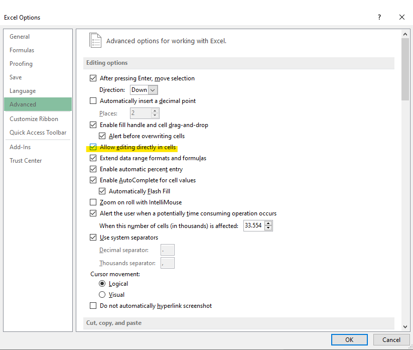Viewport: 413px width, 350px height.
Task: Click the Decimal separator field
Action: tap(168, 250)
